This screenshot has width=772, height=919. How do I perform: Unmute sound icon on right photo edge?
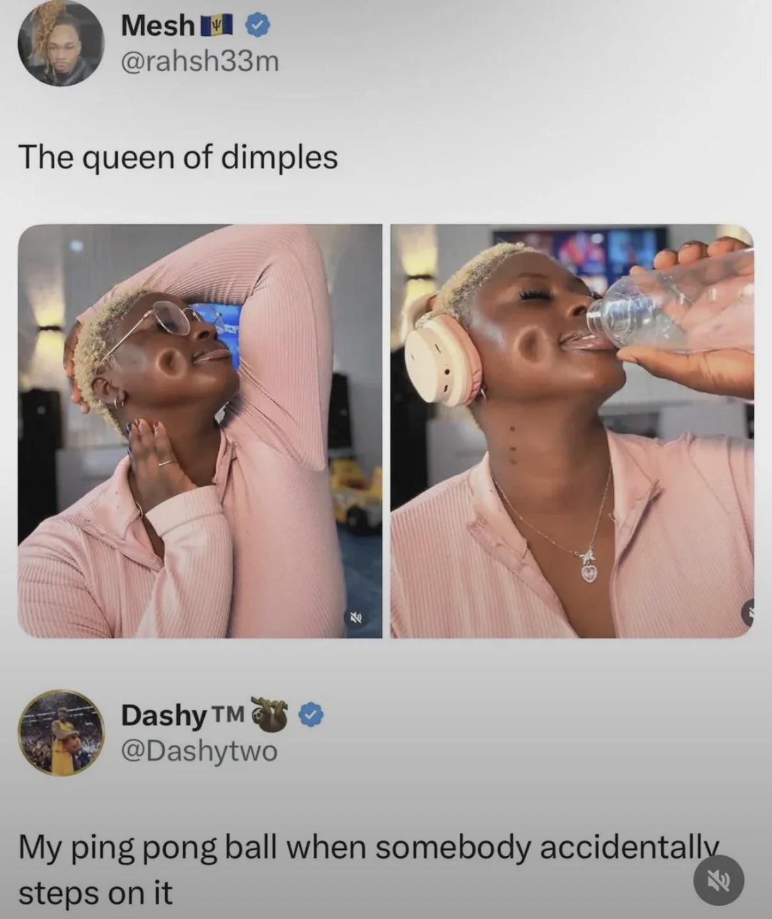coord(748,613)
